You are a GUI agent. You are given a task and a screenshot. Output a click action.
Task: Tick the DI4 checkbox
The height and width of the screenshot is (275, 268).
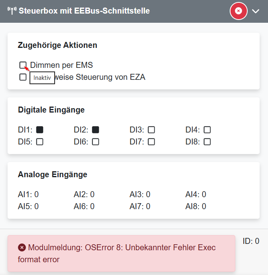(207, 130)
